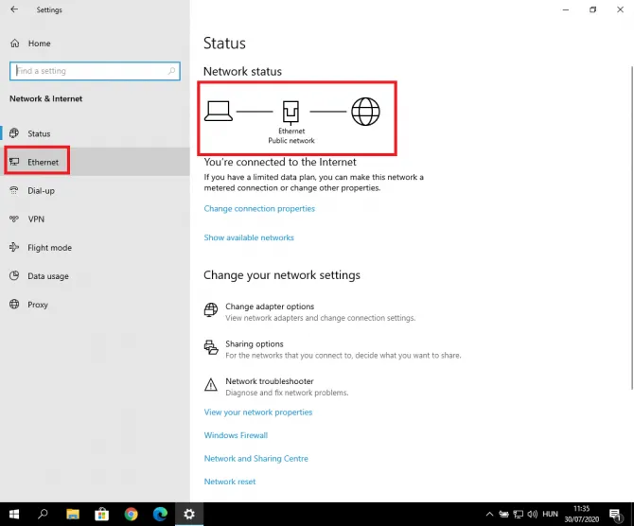Launch the Network troubleshooter

(x=269, y=381)
